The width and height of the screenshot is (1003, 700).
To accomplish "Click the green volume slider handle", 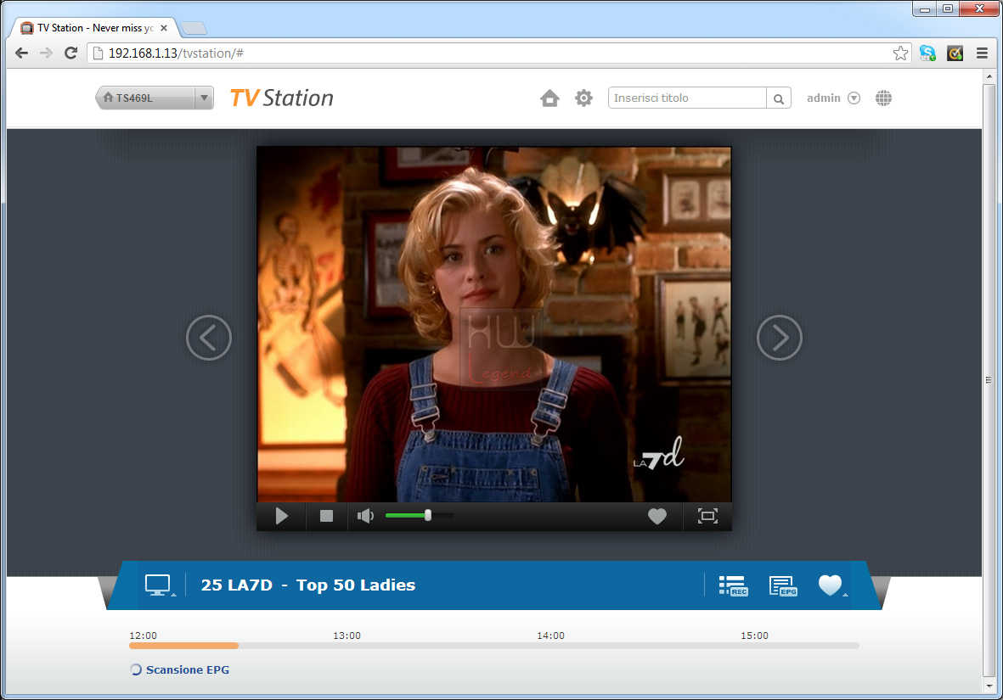I will 428,515.
